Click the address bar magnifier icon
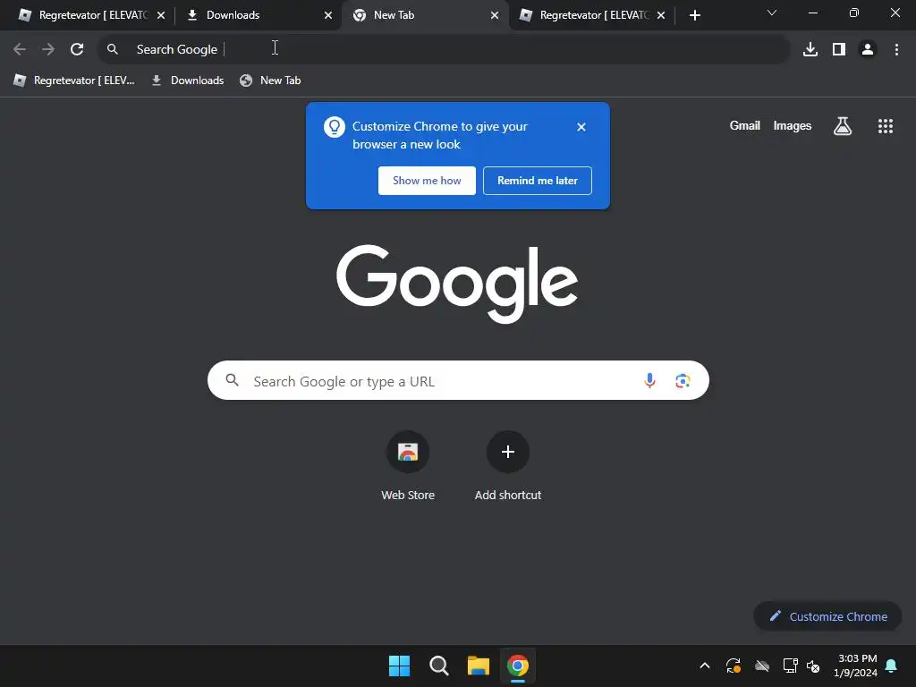The width and height of the screenshot is (916, 687). [x=113, y=49]
